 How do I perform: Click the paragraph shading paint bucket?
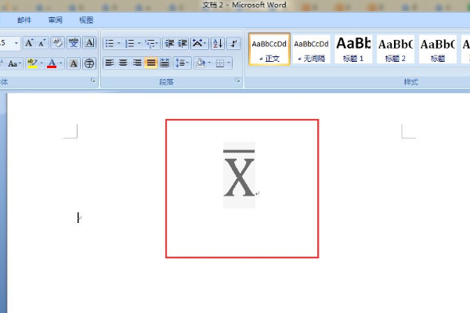pyautogui.click(x=201, y=63)
